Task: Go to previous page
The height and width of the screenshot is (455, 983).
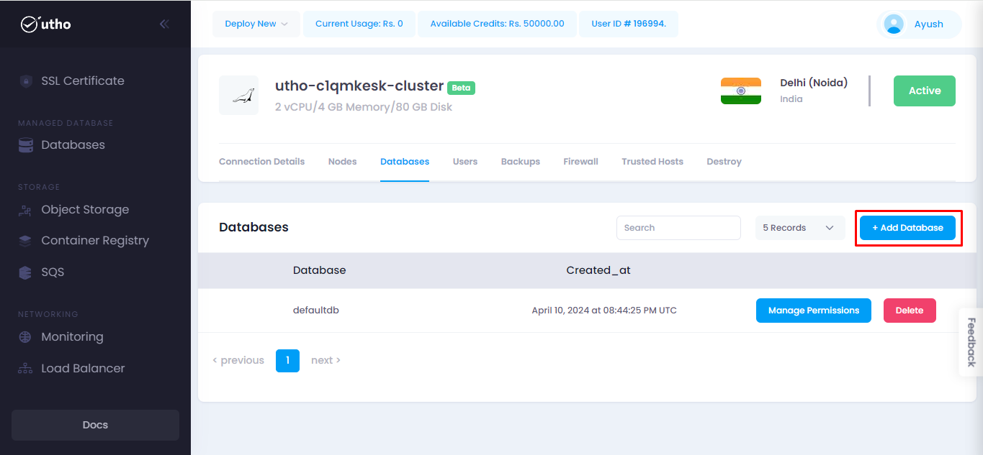Action: 238,360
